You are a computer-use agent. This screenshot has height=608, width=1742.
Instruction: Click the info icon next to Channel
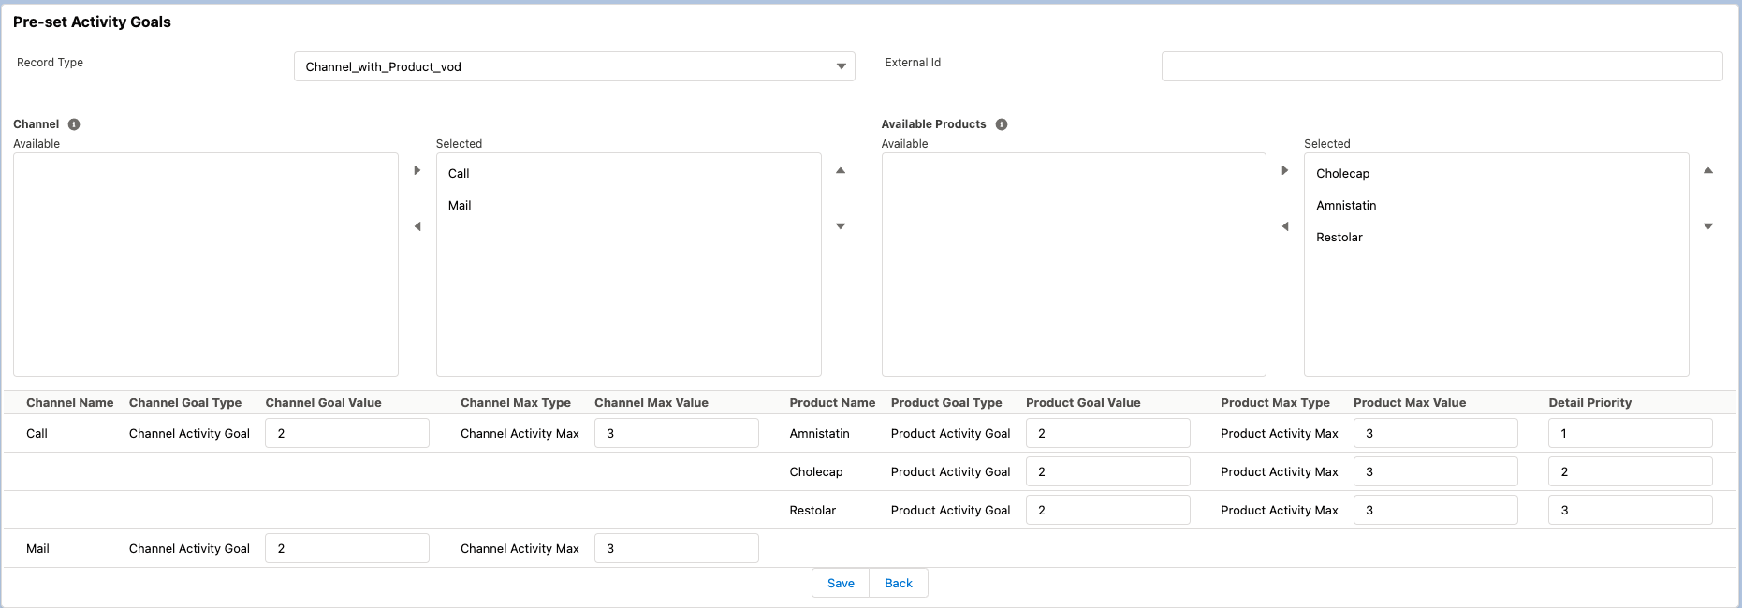coord(74,124)
